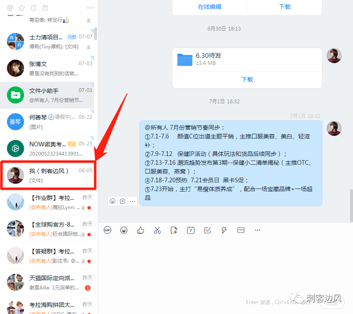Open the starred favorites icon
This screenshot has width=353, height=314.
22,8
